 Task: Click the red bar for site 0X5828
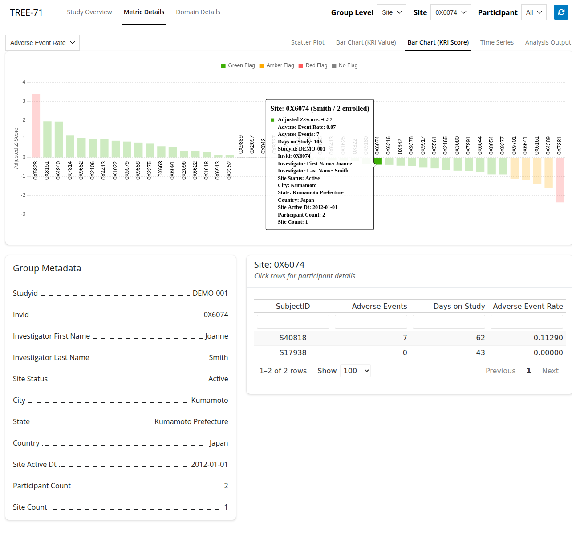(36, 126)
